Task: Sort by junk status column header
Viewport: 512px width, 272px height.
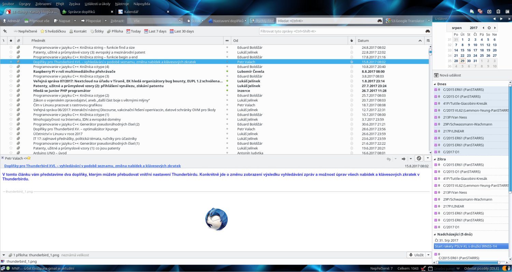Action: pyautogui.click(x=352, y=41)
